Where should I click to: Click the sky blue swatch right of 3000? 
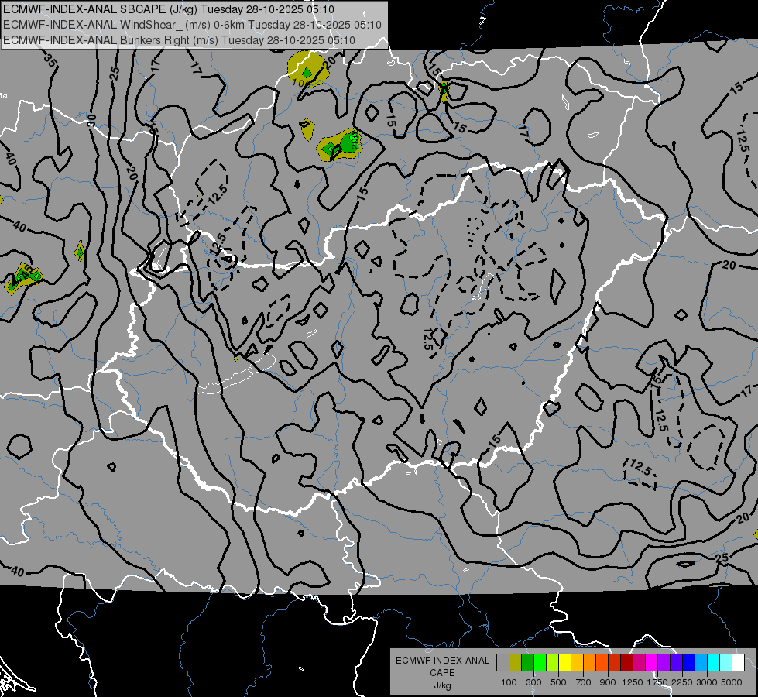click(x=701, y=663)
